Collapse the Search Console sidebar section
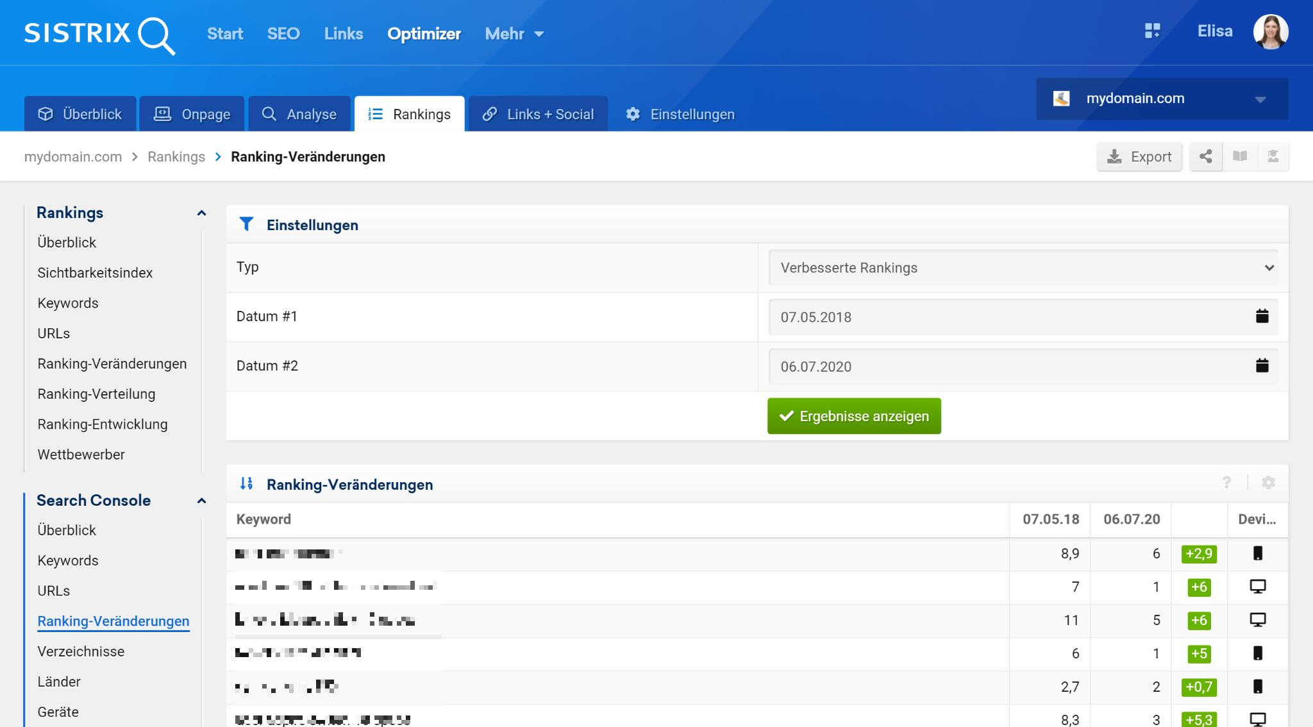The width and height of the screenshot is (1313, 727). pyautogui.click(x=201, y=501)
